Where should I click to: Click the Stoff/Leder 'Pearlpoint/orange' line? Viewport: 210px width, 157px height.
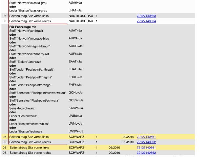pos(31,85)
